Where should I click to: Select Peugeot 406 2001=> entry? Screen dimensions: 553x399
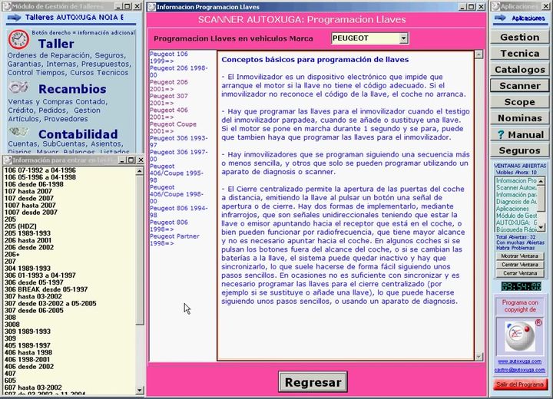pyautogui.click(x=168, y=114)
